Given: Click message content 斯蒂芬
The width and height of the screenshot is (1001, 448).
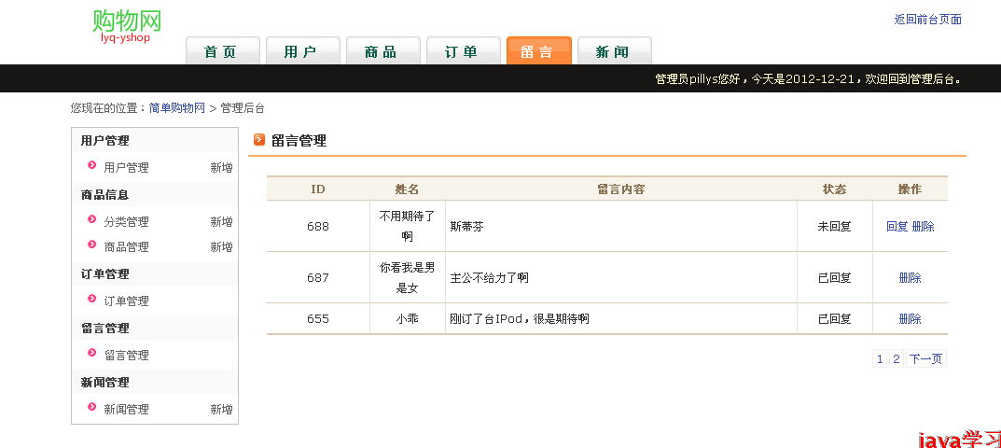Looking at the screenshot, I should 466,226.
